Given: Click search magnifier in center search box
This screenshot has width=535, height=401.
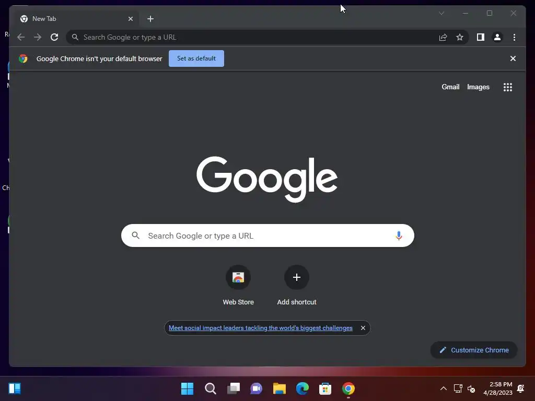Looking at the screenshot, I should pyautogui.click(x=136, y=235).
